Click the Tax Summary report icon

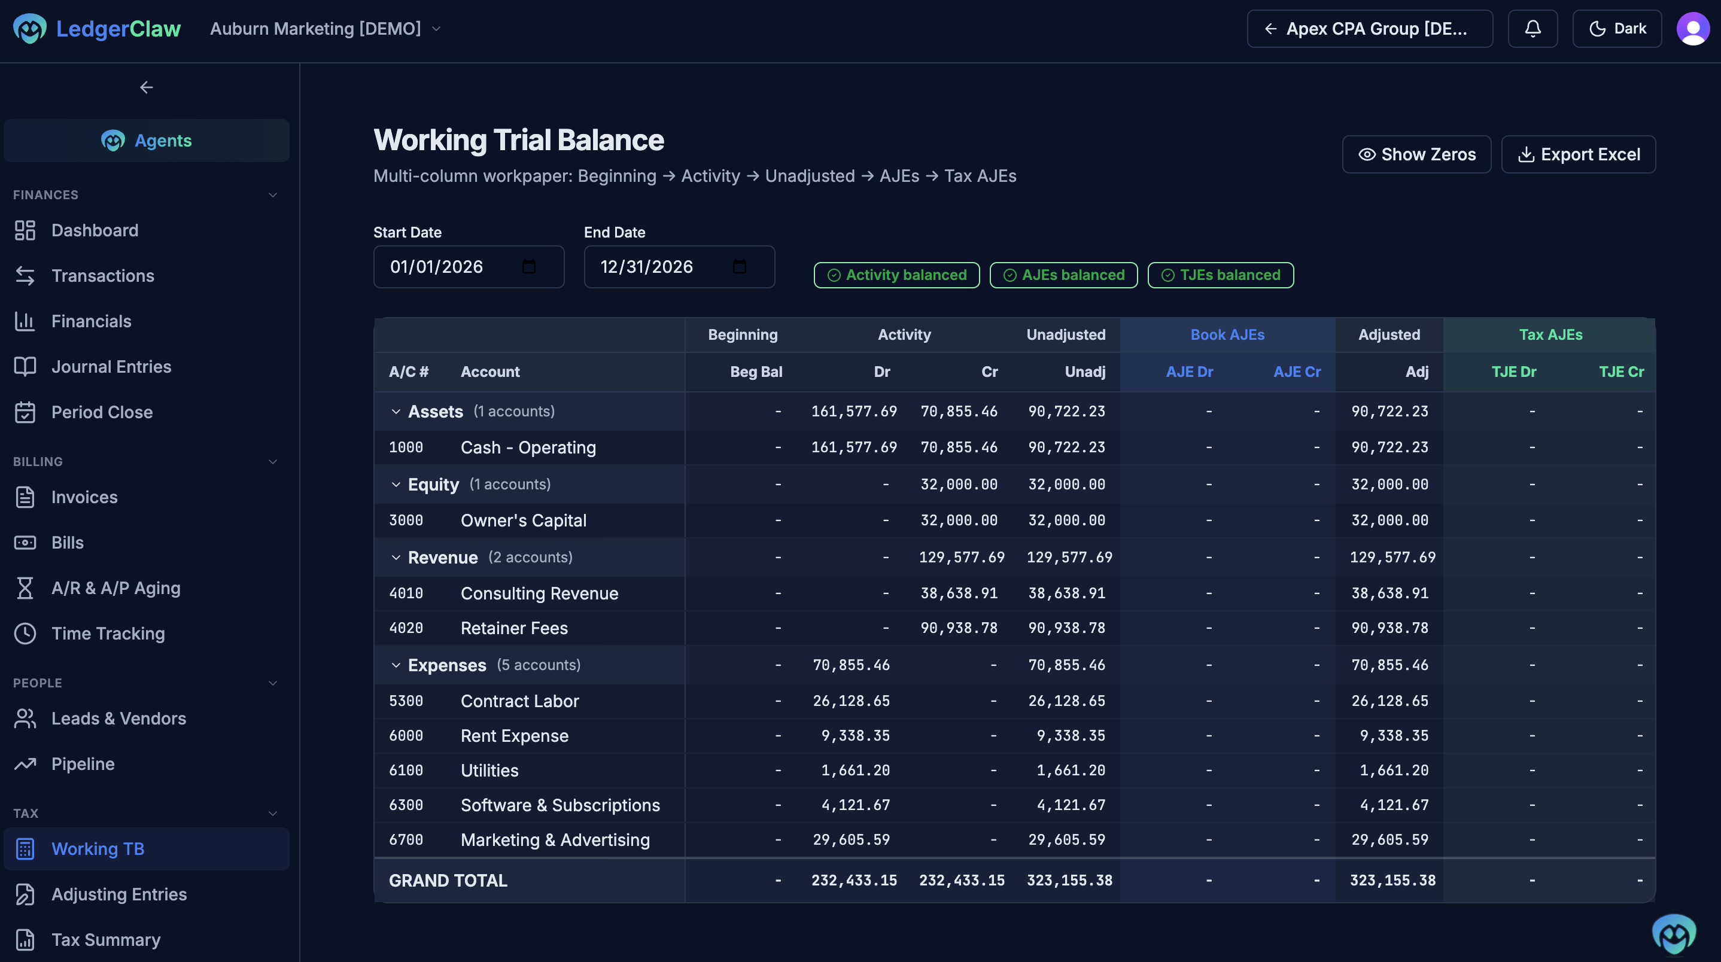pyautogui.click(x=25, y=940)
